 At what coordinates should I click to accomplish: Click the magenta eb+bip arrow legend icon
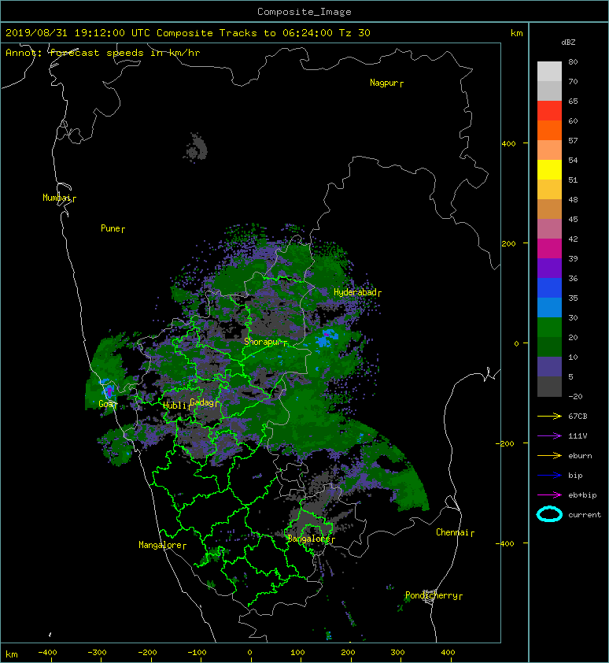[549, 495]
